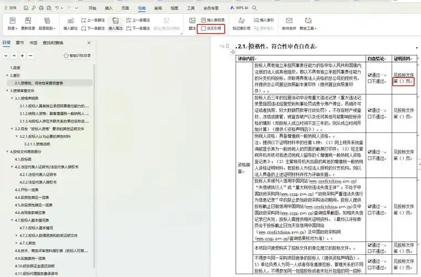Go to 上一条脚注 previous footnote
The width and height of the screenshot is (421, 277).
[93, 20]
